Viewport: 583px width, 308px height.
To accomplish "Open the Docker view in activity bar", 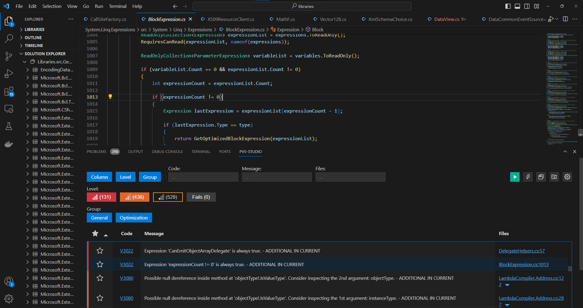I will pyautogui.click(x=9, y=144).
